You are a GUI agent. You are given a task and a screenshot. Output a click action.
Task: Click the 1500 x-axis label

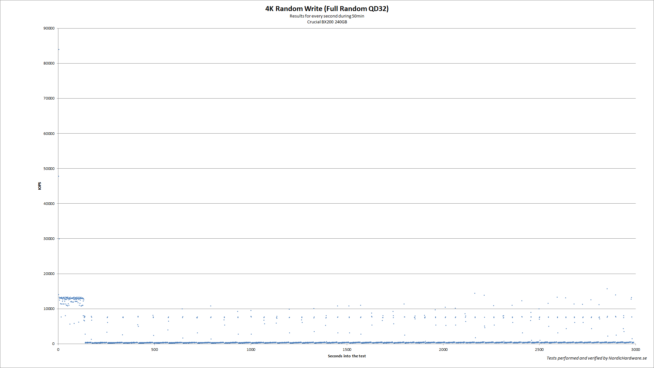tap(347, 350)
